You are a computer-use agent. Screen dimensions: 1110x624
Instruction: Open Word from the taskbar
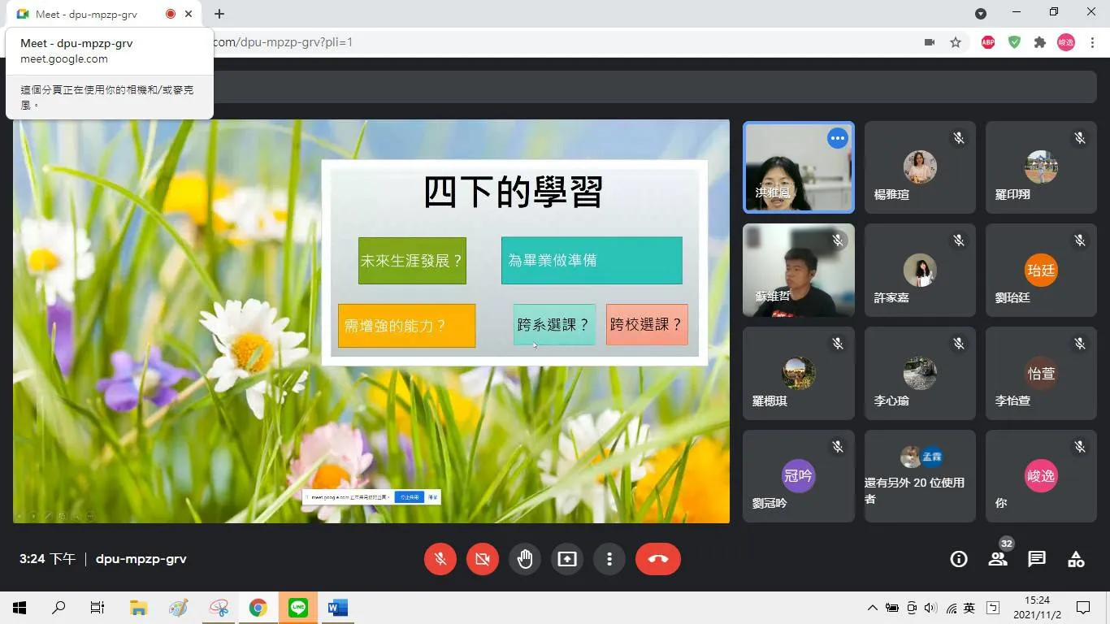(337, 608)
